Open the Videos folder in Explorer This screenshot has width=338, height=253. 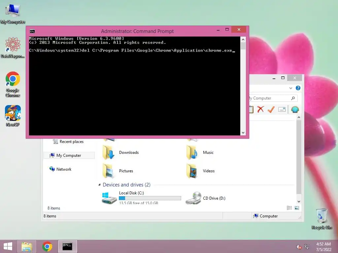[200, 171]
